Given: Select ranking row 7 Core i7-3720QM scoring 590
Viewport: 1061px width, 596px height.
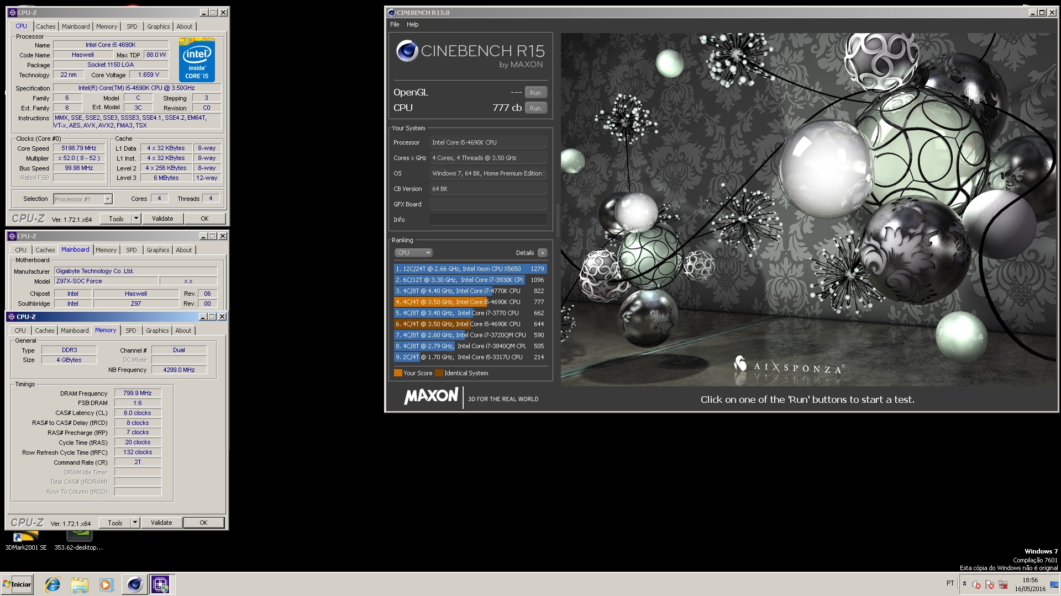Looking at the screenshot, I should pos(470,335).
